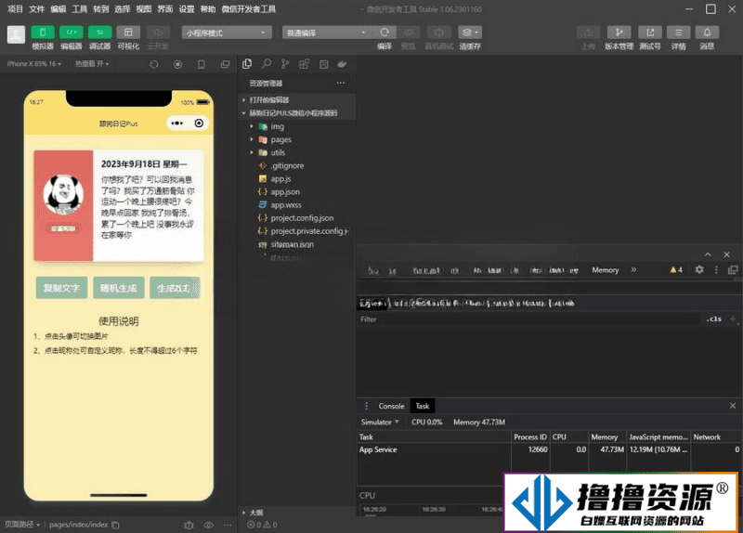This screenshot has width=743, height=533.
Task: Click the debugger warnings badge showing 4
Action: (676, 269)
